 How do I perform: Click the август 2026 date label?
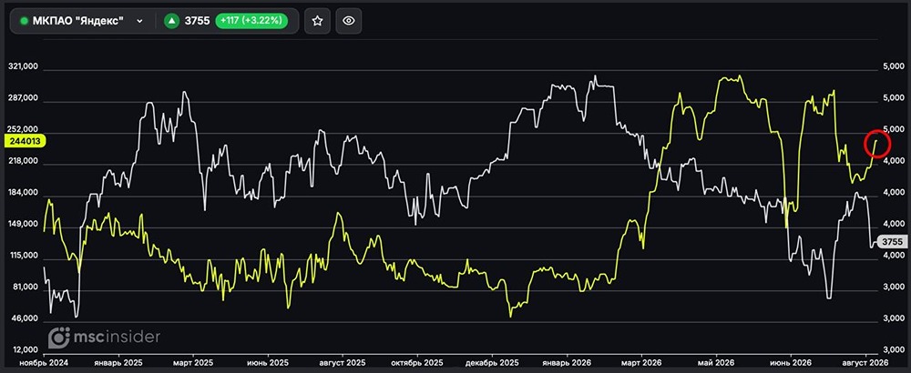[866, 362]
